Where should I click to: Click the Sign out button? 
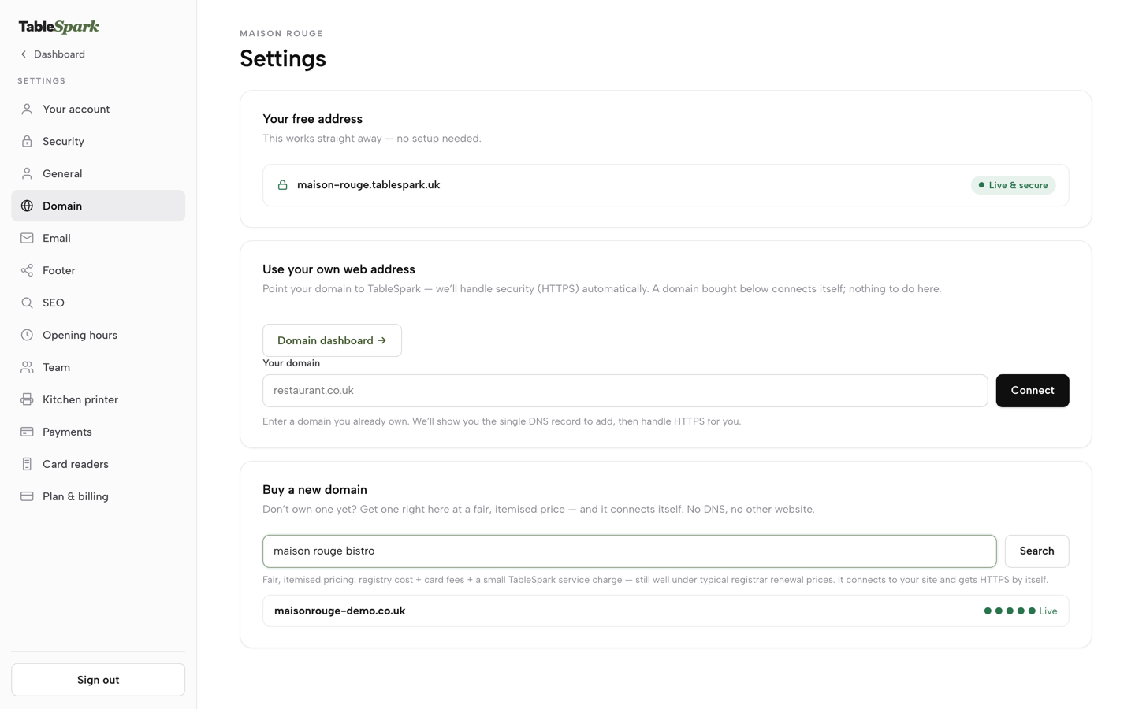coord(98,680)
